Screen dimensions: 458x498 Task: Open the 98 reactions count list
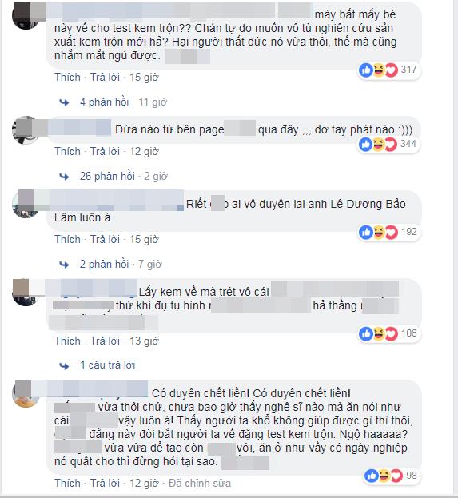click(x=412, y=476)
